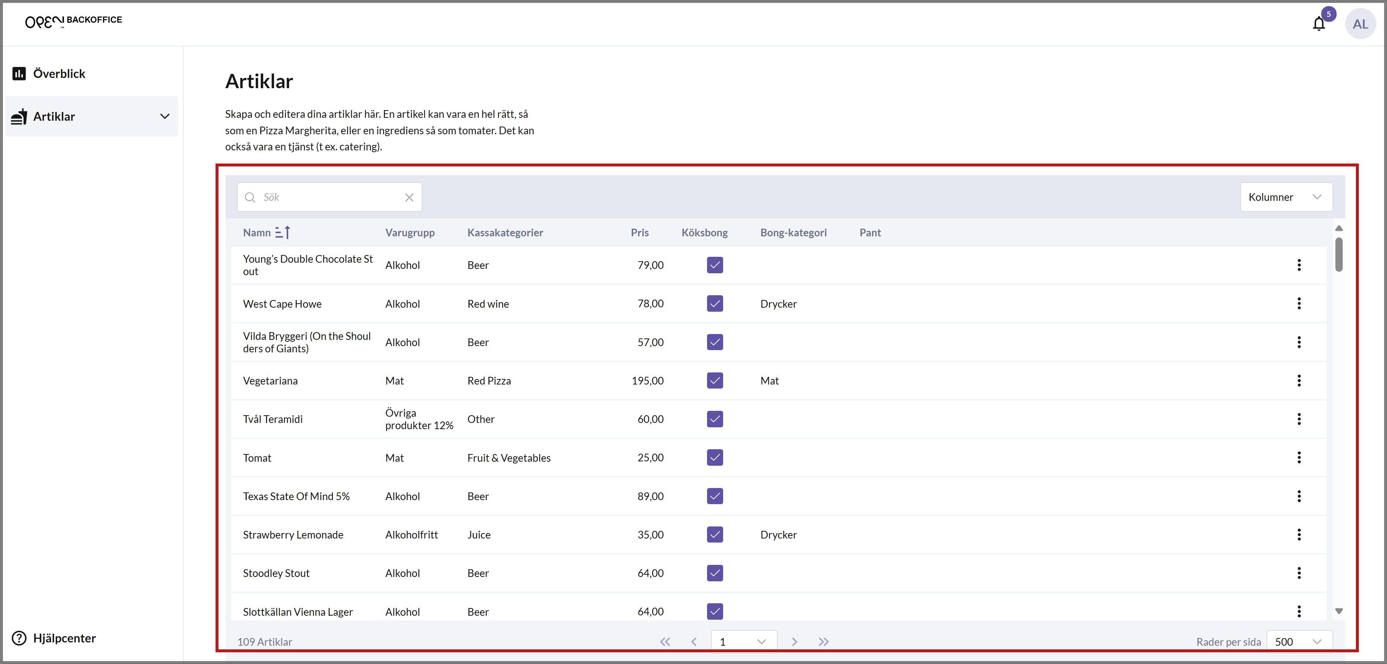Open row menu for Tomat
Screen dimensions: 1387x664
[1299, 457]
